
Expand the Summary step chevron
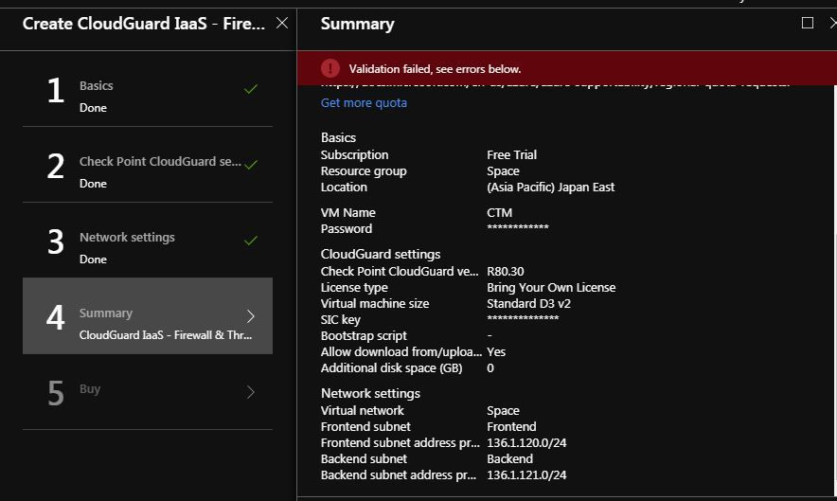click(251, 316)
